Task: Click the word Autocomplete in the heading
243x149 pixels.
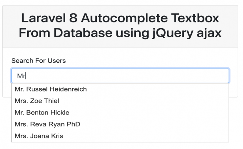Action: 124,18
